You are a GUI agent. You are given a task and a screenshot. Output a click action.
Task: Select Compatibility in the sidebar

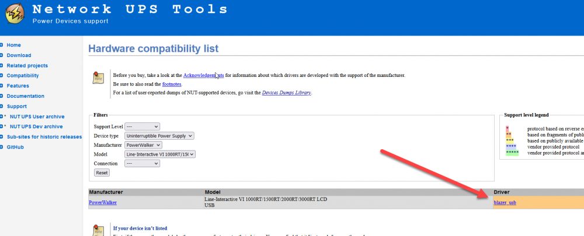click(23, 75)
